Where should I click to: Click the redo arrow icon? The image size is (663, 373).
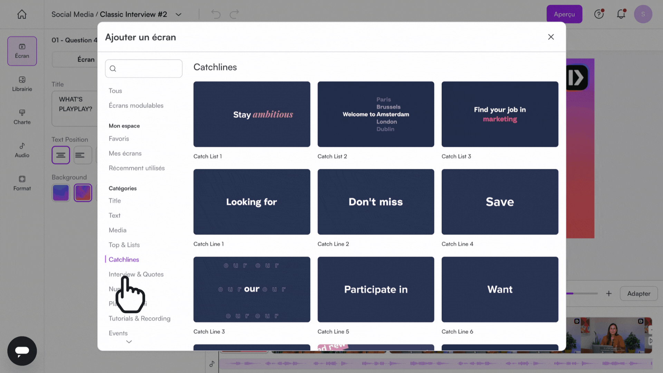point(234,14)
